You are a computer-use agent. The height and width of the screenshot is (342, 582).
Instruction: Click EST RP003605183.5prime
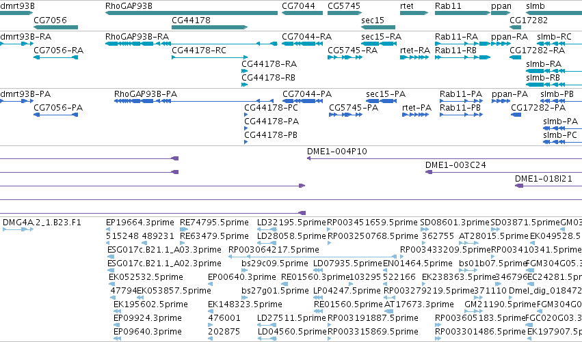[438, 326]
